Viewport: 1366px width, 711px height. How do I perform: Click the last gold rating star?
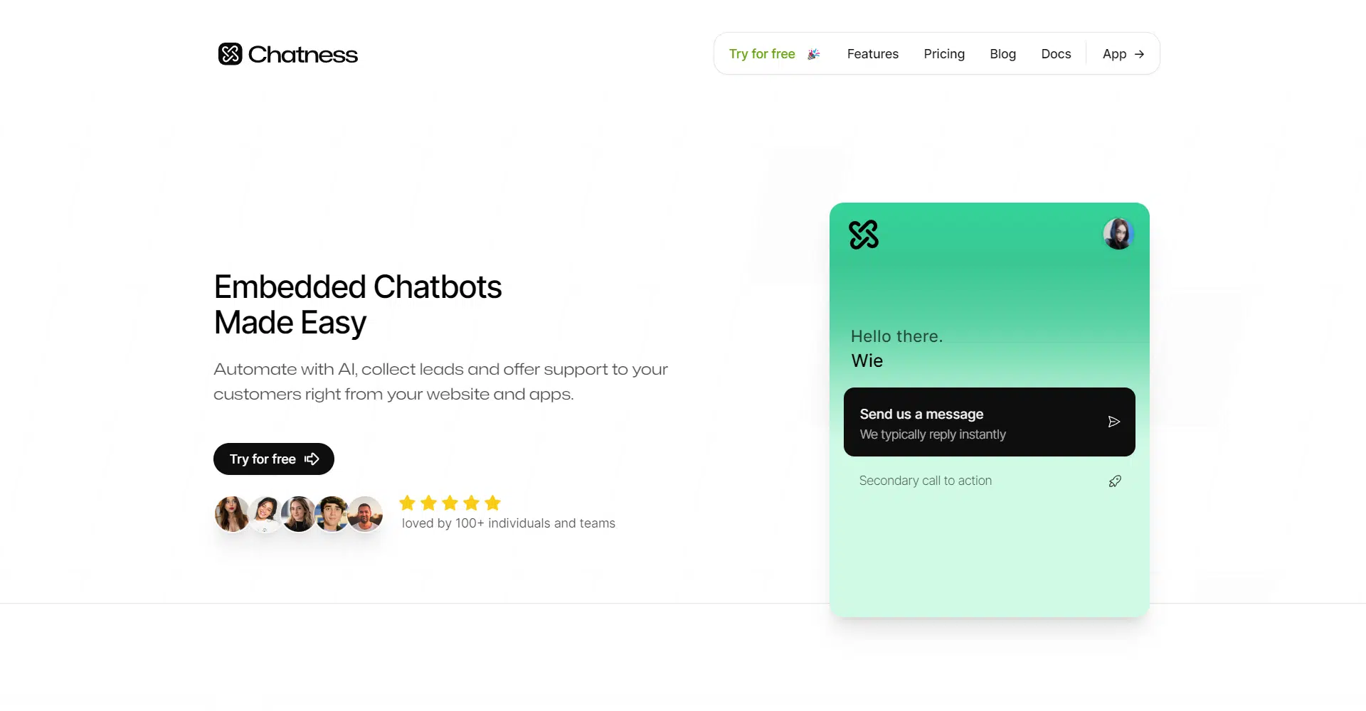492,503
